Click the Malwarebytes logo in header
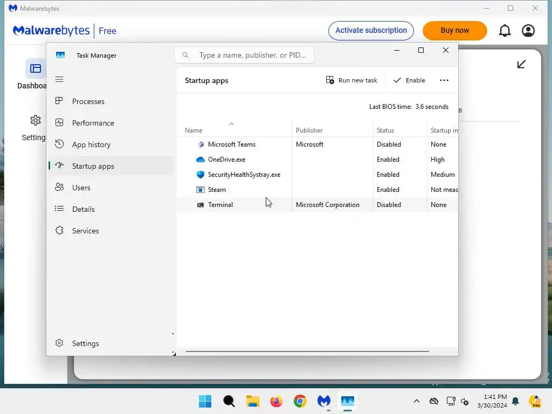The height and width of the screenshot is (414, 552). tap(51, 31)
